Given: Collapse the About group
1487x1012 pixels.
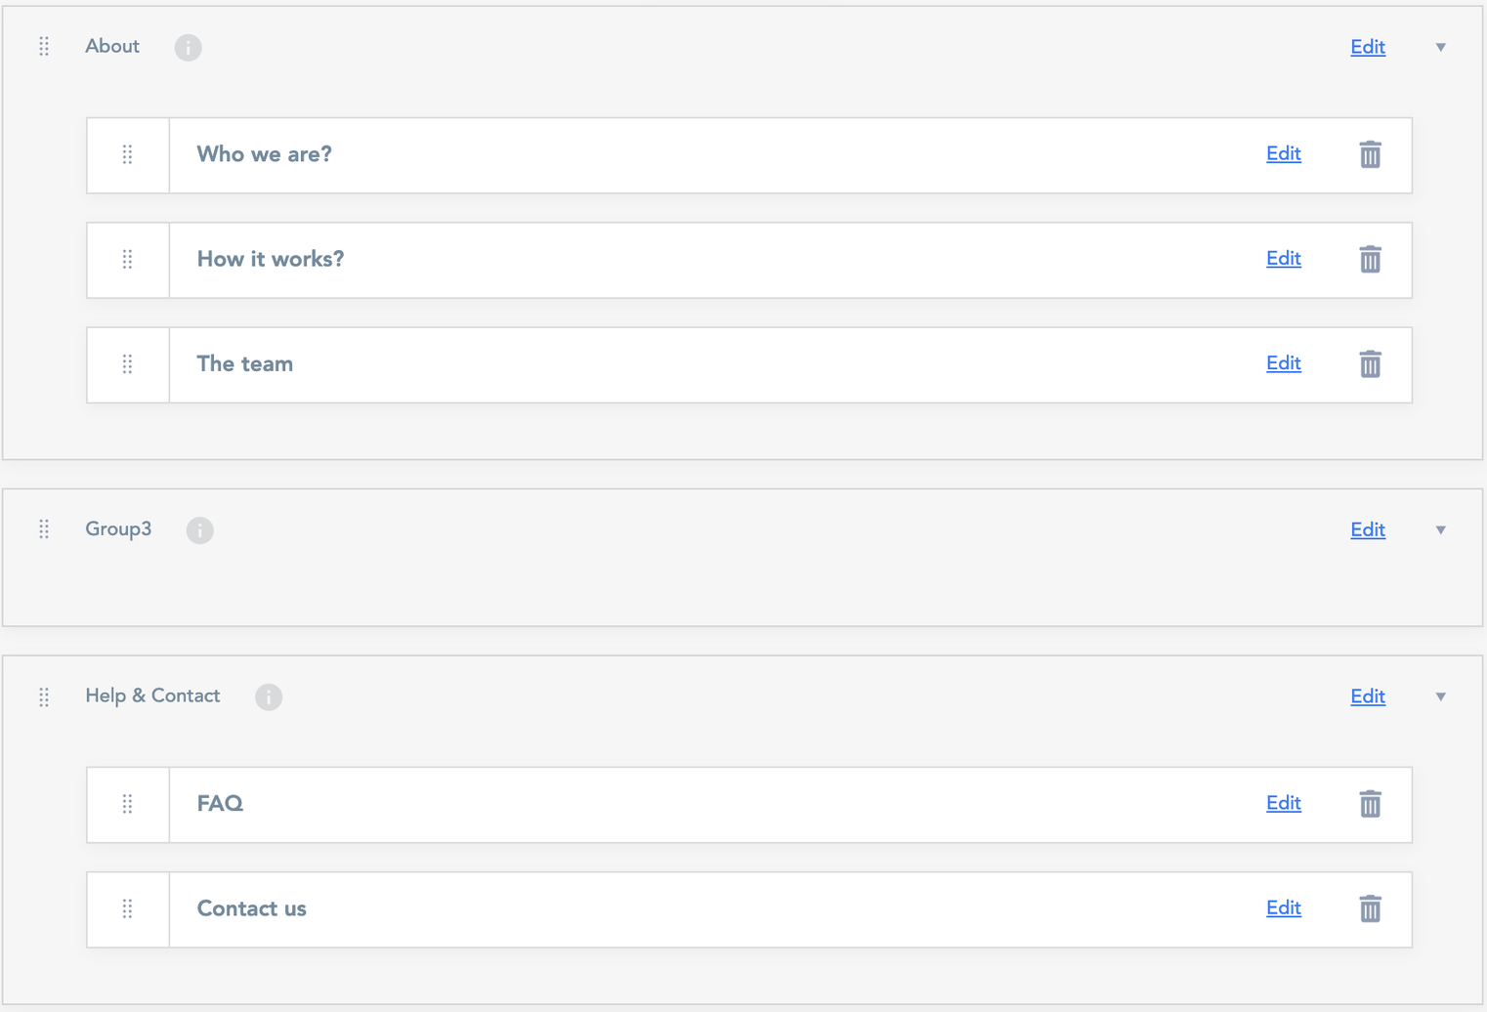Looking at the screenshot, I should [1440, 47].
